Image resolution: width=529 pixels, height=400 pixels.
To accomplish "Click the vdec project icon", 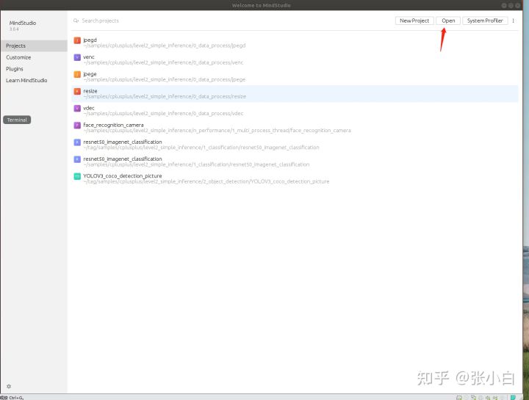I will coord(77,108).
